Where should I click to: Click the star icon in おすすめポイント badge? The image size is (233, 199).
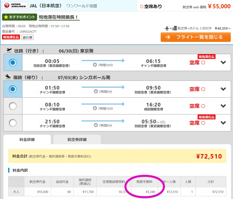[6, 17]
